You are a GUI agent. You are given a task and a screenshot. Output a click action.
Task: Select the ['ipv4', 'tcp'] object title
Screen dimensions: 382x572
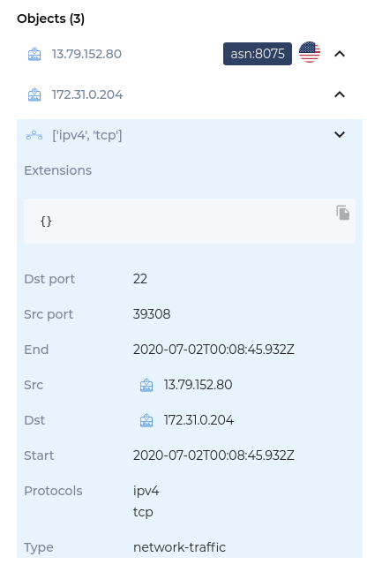87,135
